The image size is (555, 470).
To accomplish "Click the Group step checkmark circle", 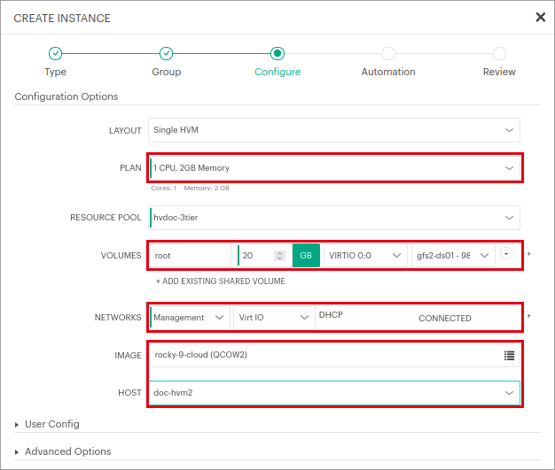I will [167, 53].
